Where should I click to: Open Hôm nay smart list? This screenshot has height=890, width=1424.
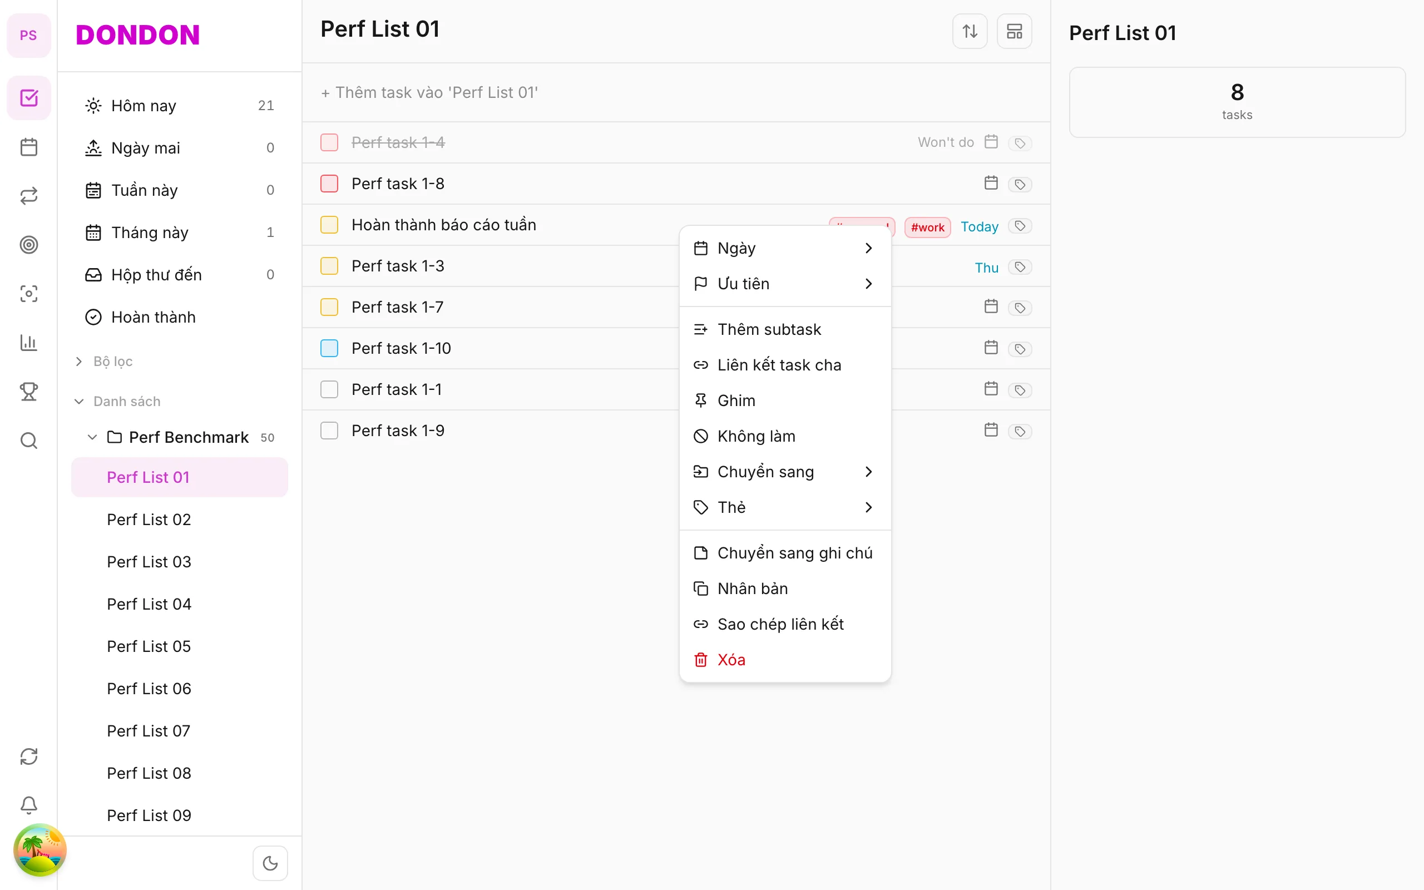(180, 106)
